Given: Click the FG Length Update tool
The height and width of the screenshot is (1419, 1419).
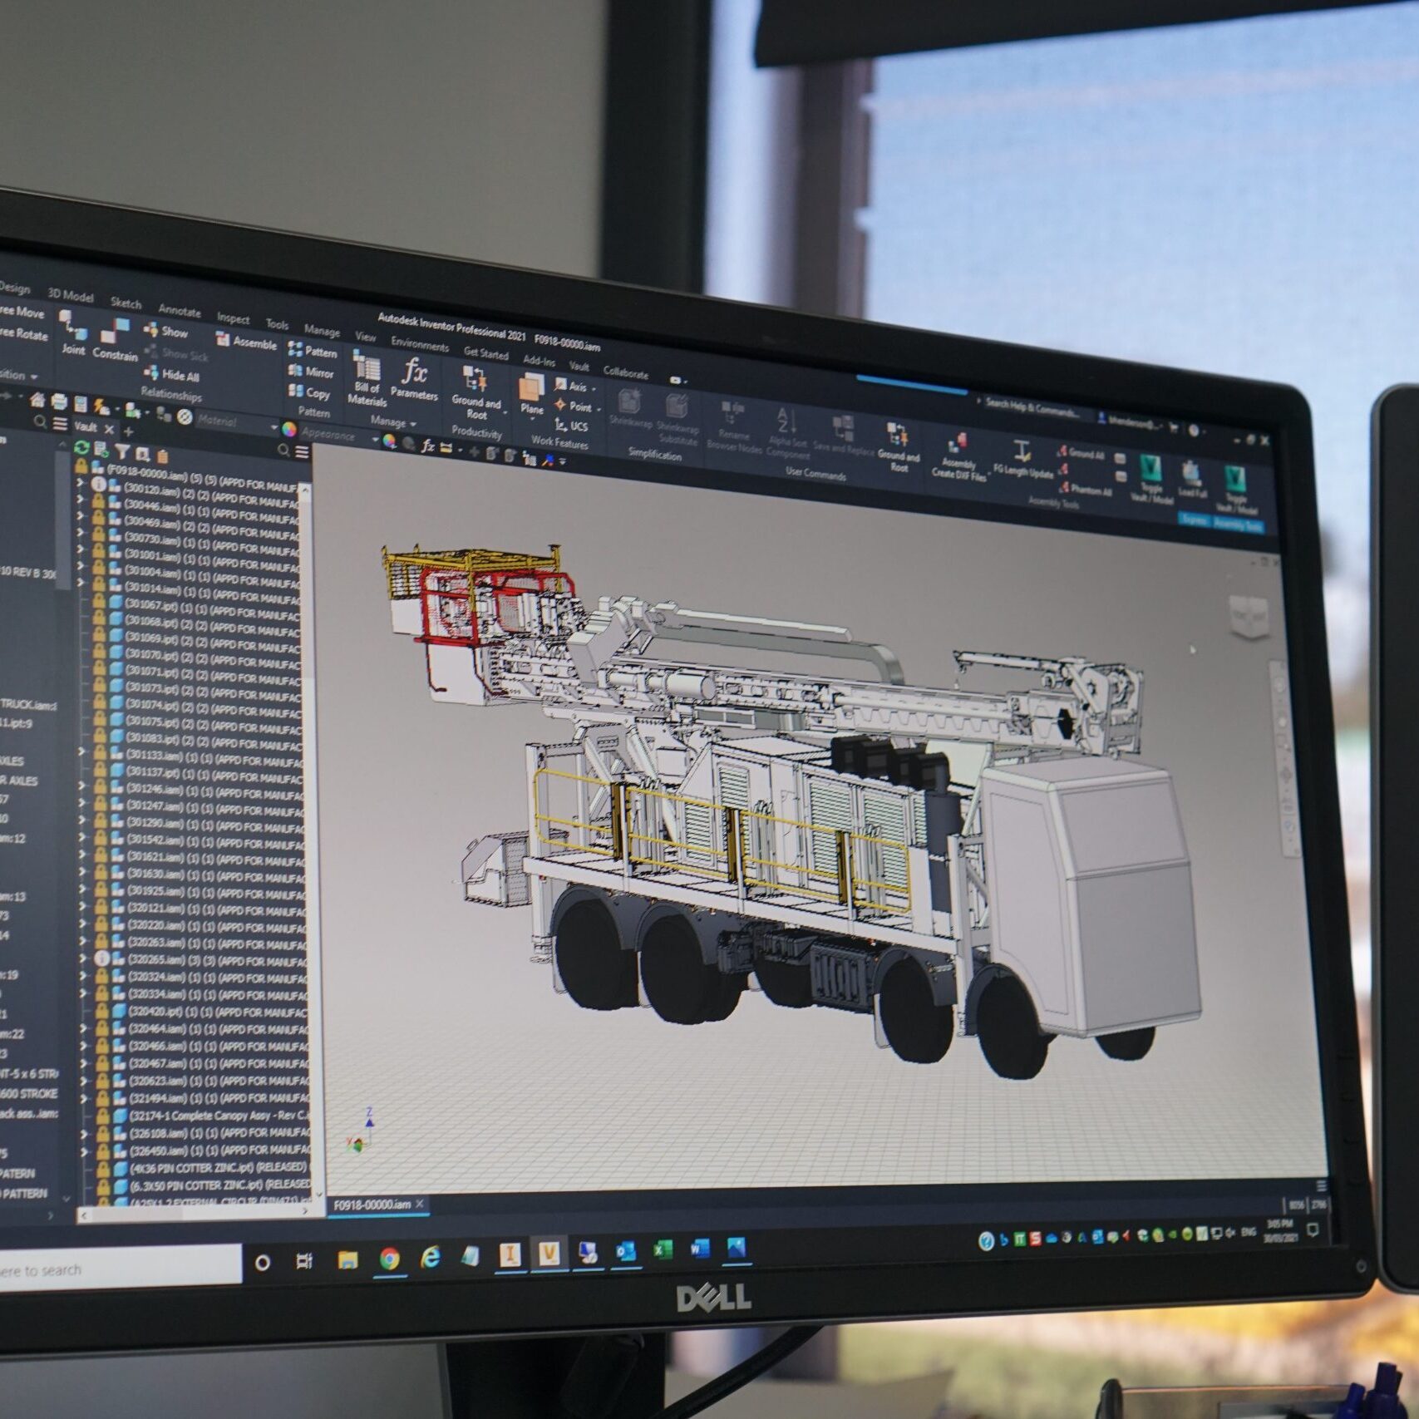Looking at the screenshot, I should point(1023,461).
